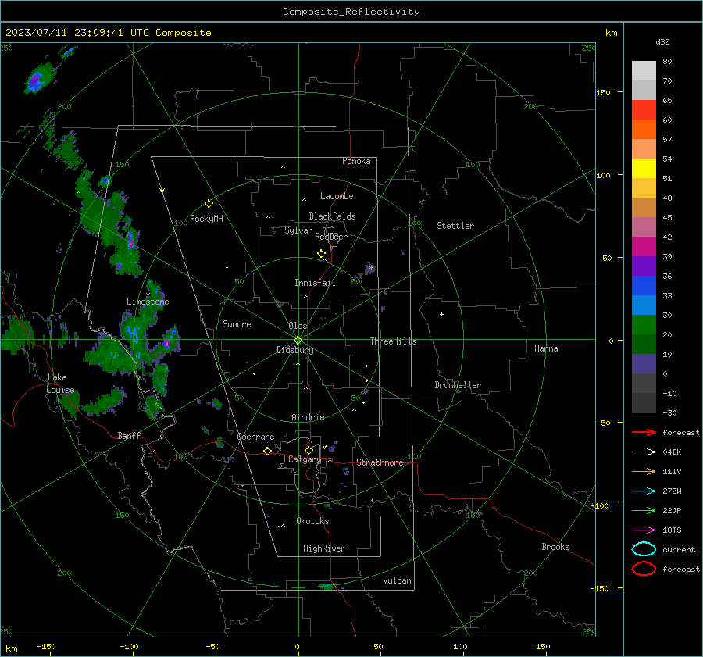Click the 'Sylvan' map label
This screenshot has width=703, height=657.
pyautogui.click(x=298, y=230)
